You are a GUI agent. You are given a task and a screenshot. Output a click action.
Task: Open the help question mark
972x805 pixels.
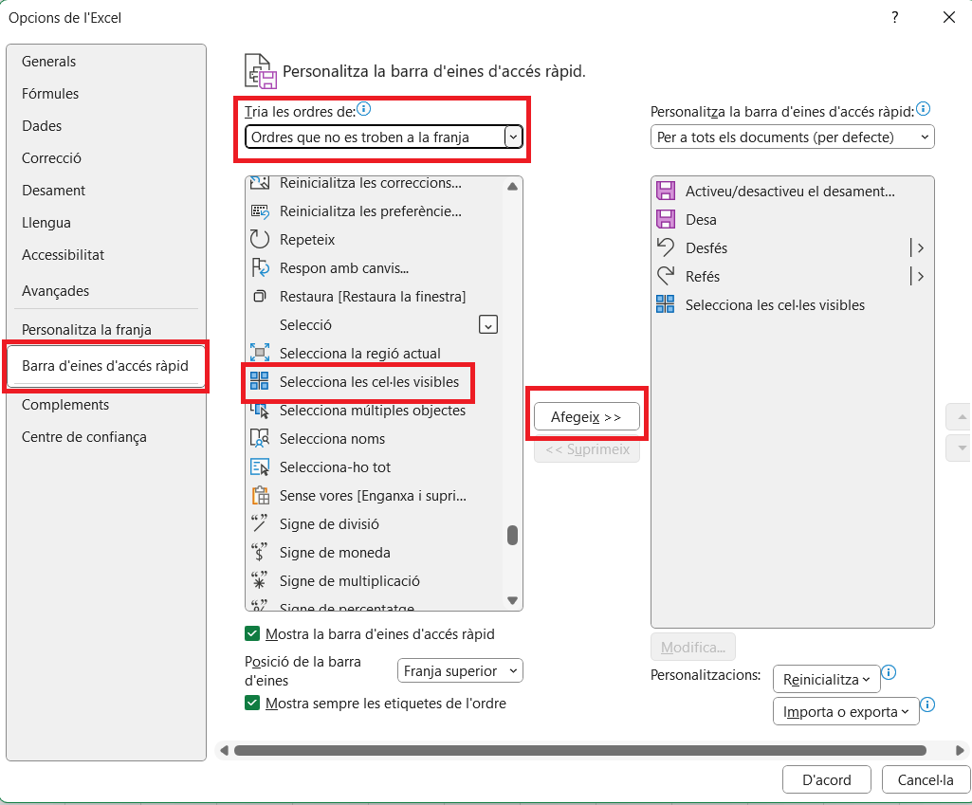coord(894,17)
